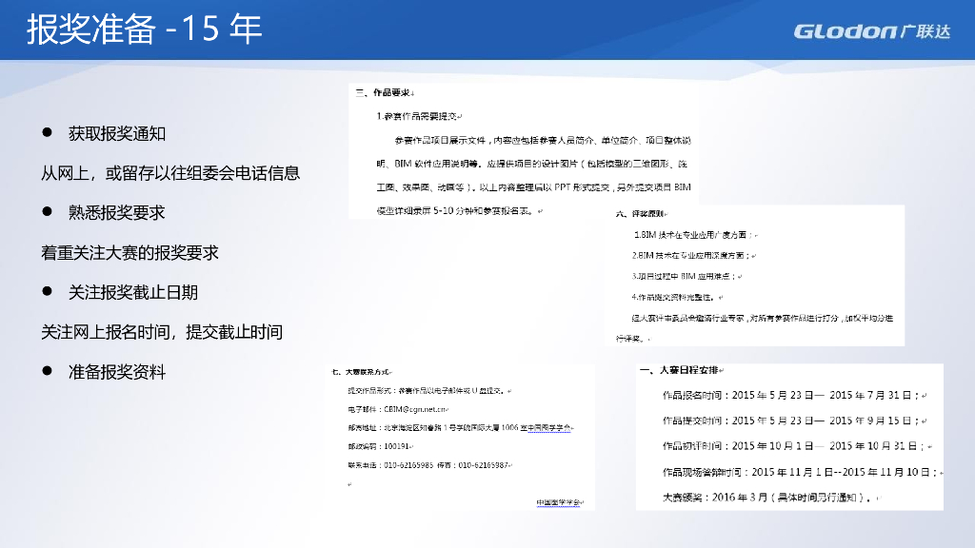Image resolution: width=975 pixels, height=548 pixels.
Task: Select the slide title 报奖准备 -15 年
Action: (144, 30)
